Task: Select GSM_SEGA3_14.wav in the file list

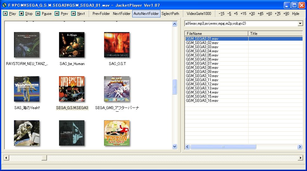Action: pos(202,92)
